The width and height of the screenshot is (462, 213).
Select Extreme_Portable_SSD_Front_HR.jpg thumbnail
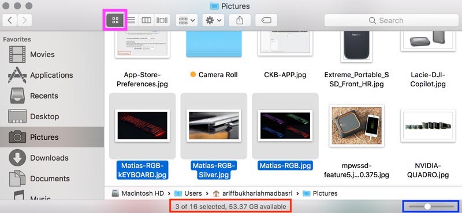pos(356,47)
